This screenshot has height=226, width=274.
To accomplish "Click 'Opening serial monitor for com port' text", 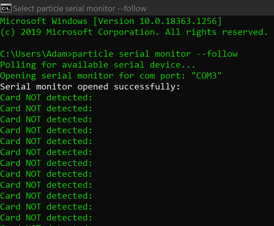I will [x=92, y=76].
